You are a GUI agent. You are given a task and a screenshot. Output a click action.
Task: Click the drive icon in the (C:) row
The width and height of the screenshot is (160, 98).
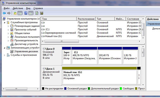[43, 30]
